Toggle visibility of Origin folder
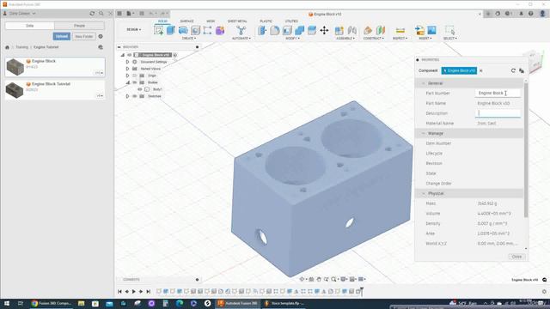The height and width of the screenshot is (309, 550). point(135,76)
